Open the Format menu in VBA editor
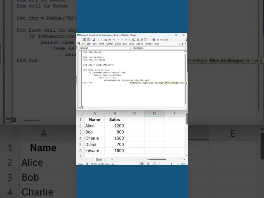This screenshot has width=264, height=198. (109, 44)
